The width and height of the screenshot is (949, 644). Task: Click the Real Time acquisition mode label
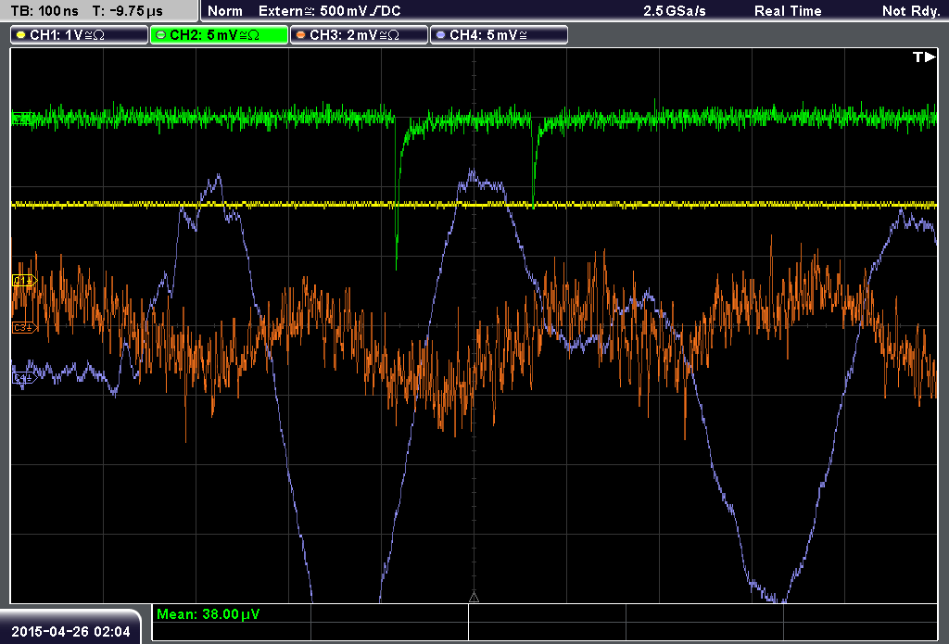pos(788,11)
